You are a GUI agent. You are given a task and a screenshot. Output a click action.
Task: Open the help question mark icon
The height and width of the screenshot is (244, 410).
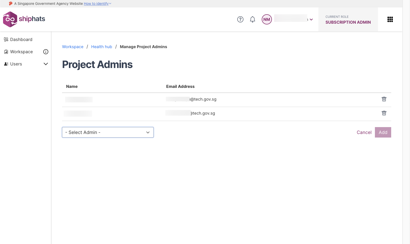[240, 19]
